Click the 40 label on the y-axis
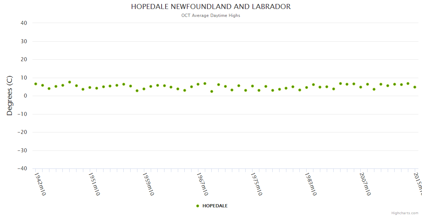 [x=24, y=23]
